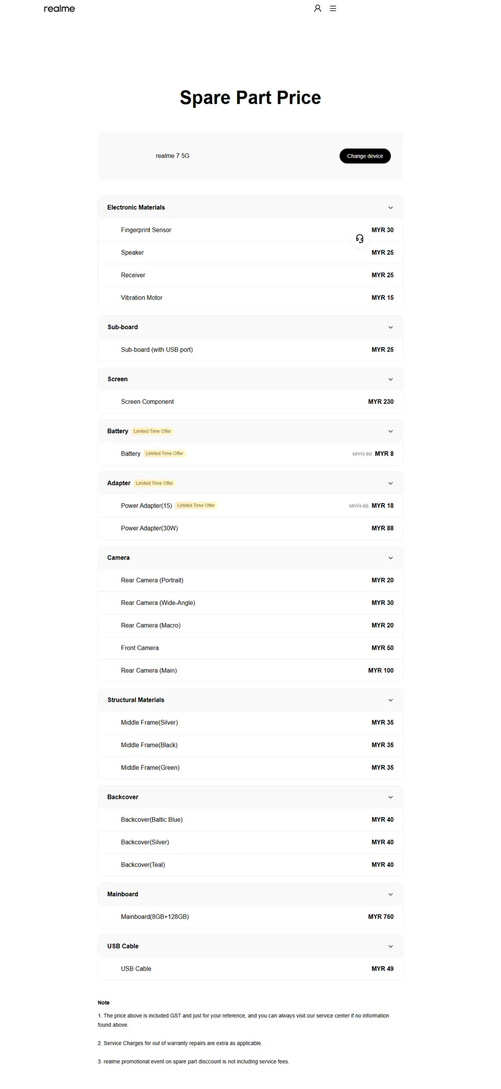501x1089 pixels.
Task: Collapse the Mainboard section chevron
Action: [x=391, y=895]
